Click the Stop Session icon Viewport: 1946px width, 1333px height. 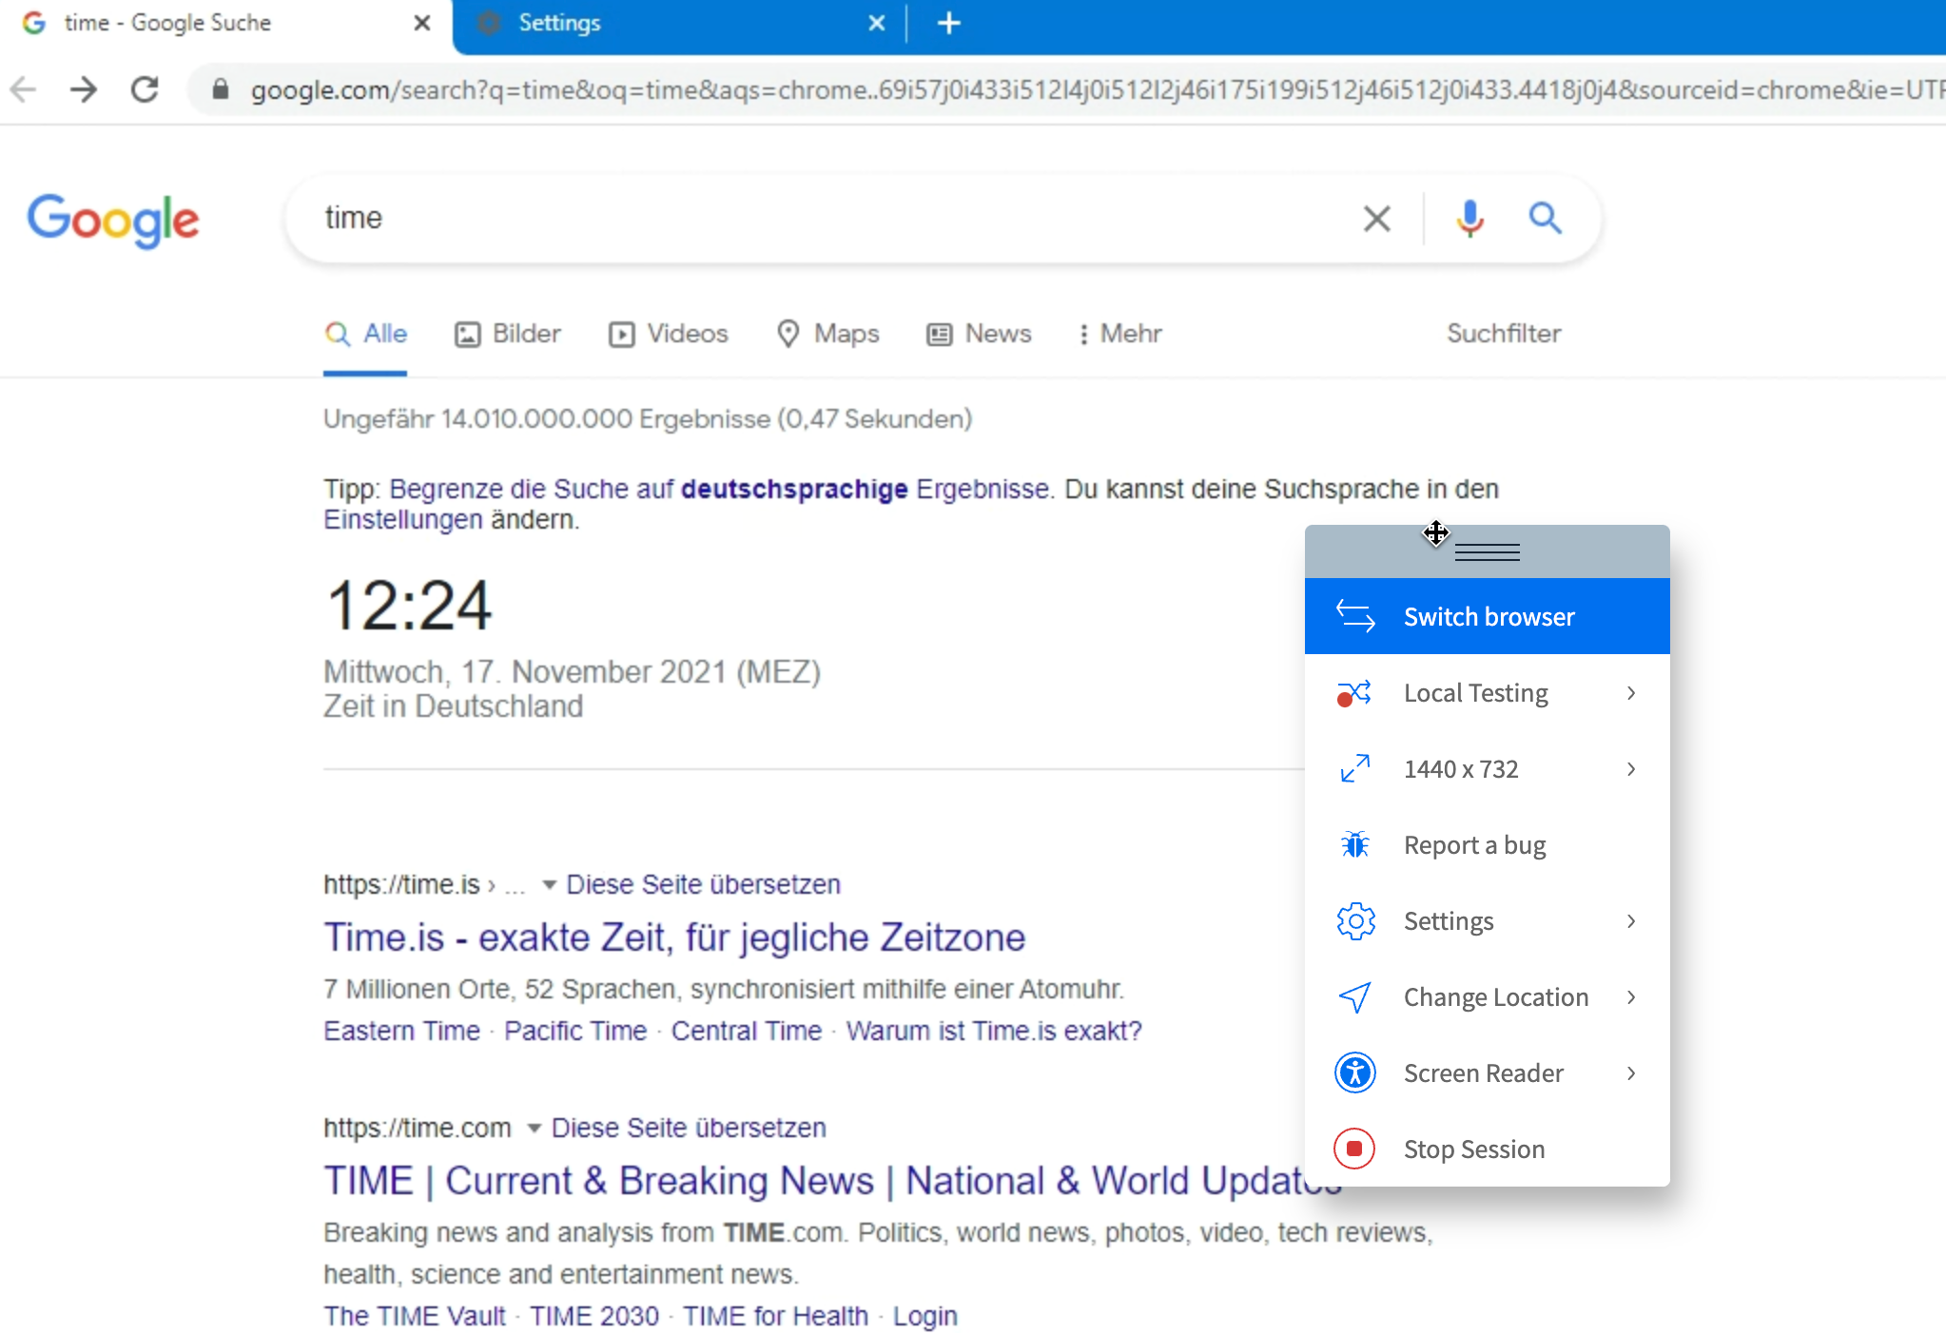(x=1354, y=1149)
